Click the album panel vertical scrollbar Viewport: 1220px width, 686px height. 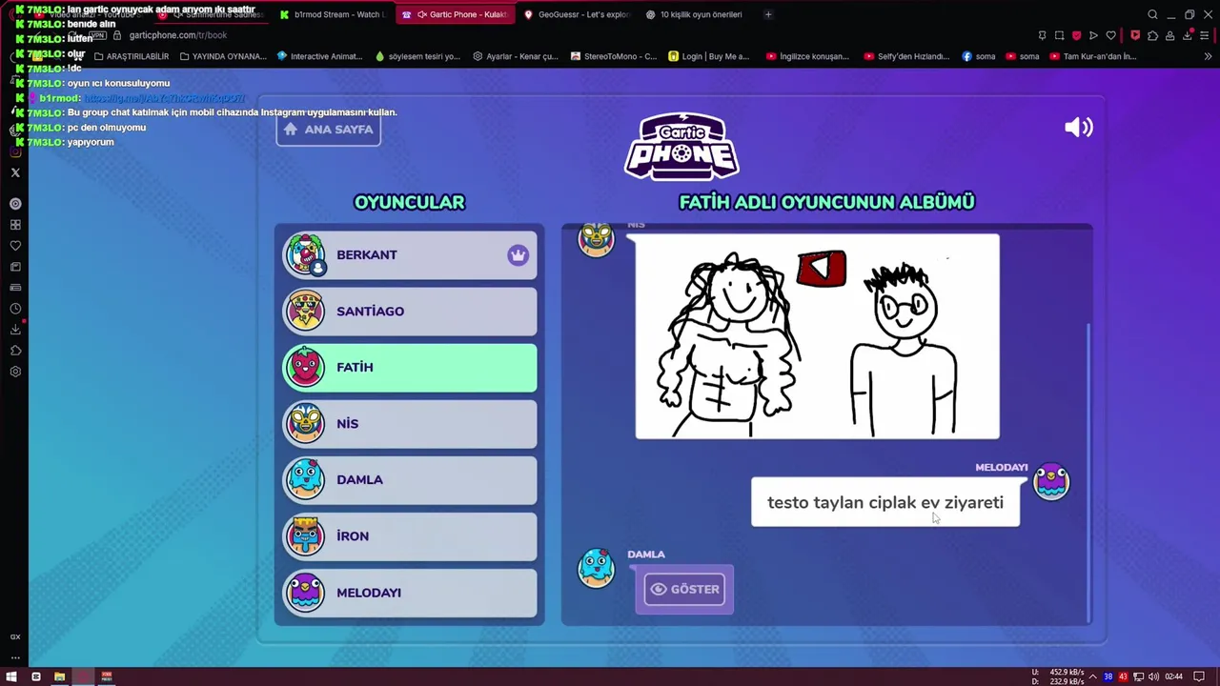click(1088, 472)
